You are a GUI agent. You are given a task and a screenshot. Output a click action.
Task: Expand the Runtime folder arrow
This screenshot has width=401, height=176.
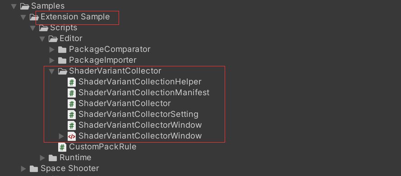[42, 158]
